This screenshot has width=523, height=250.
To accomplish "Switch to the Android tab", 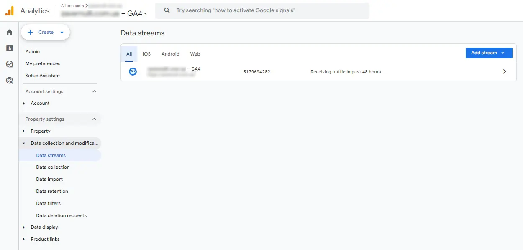I will (170, 54).
